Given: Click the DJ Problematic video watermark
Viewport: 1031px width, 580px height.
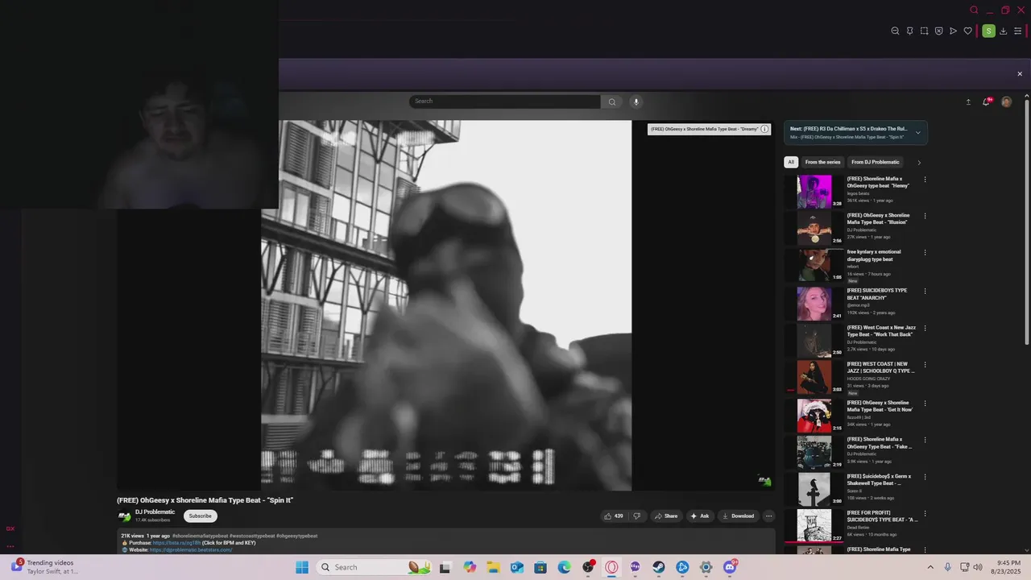Looking at the screenshot, I should 764,481.
